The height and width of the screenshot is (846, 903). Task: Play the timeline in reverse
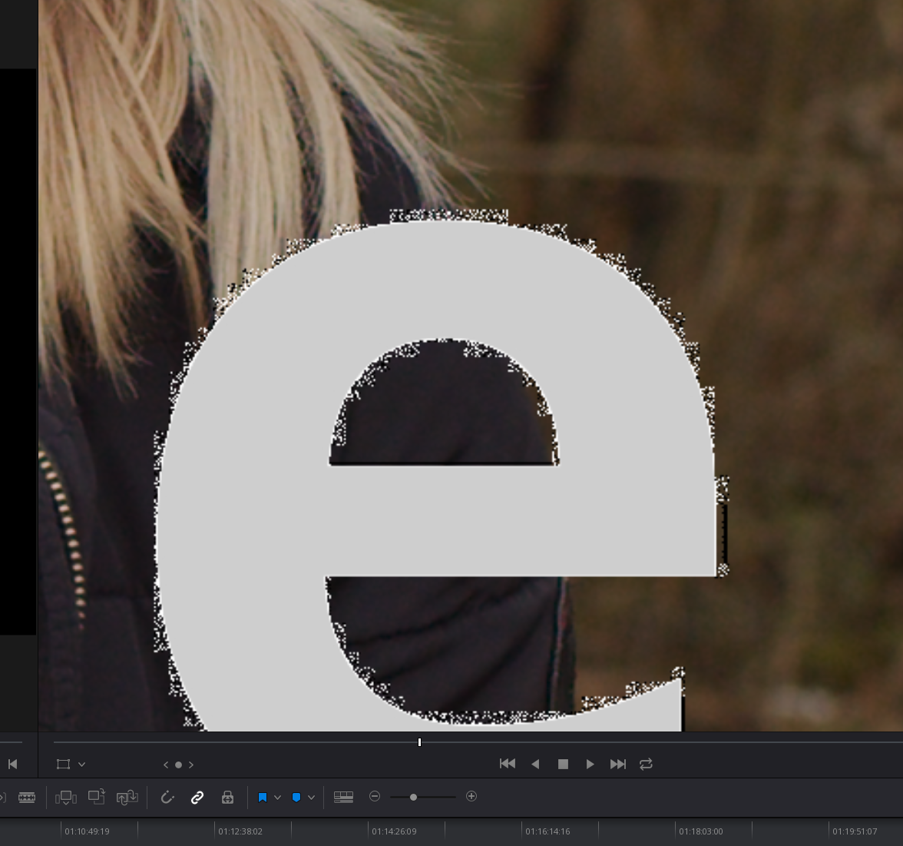pyautogui.click(x=536, y=764)
